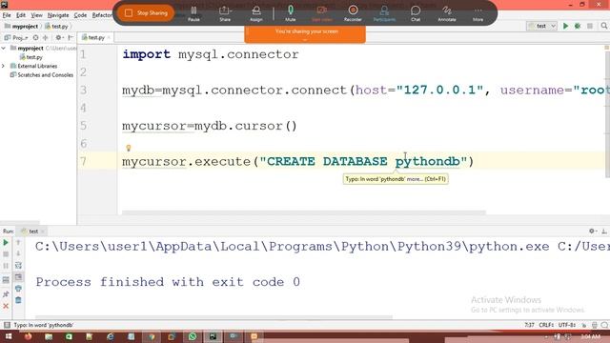Open Project panel gear settings
This screenshot has width=610, height=343.
(x=58, y=38)
